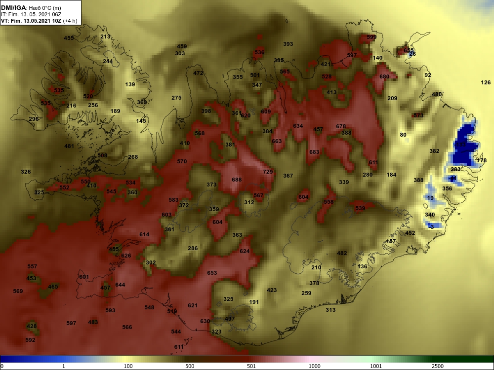
Task: Click the map value 428
Action: (32, 326)
